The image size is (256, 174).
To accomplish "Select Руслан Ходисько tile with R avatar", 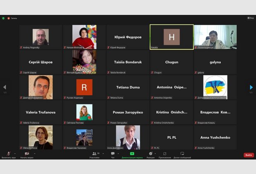I will (84, 87).
